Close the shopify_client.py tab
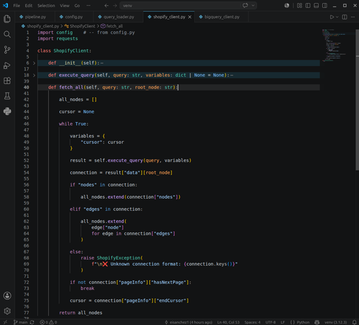This screenshot has width=359, height=325. [x=190, y=17]
